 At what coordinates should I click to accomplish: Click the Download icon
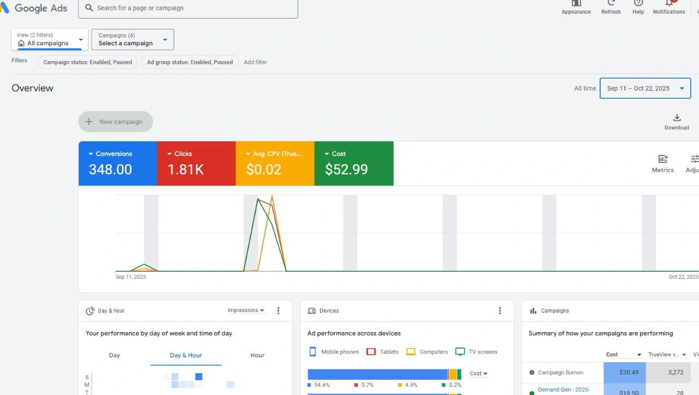click(677, 118)
